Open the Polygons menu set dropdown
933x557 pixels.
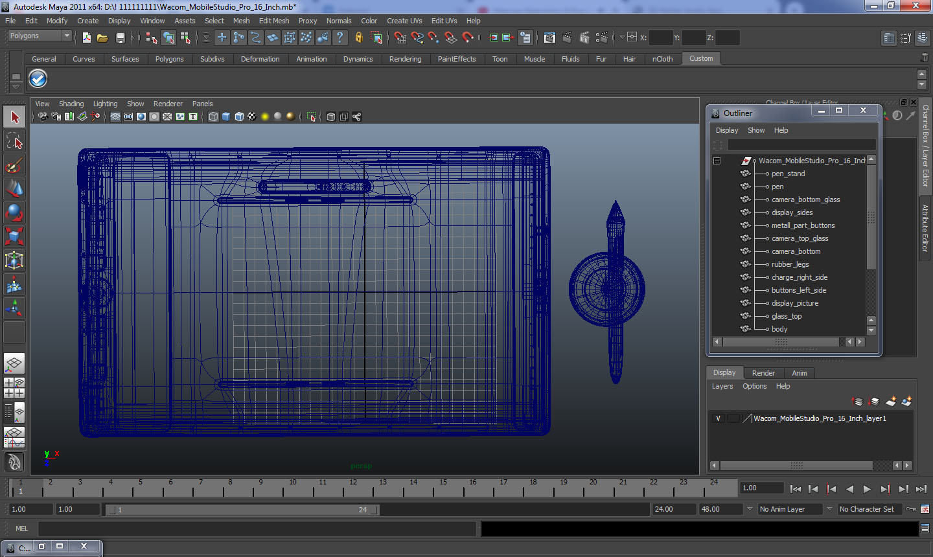point(39,36)
